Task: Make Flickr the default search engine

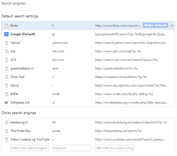Action: (155, 25)
